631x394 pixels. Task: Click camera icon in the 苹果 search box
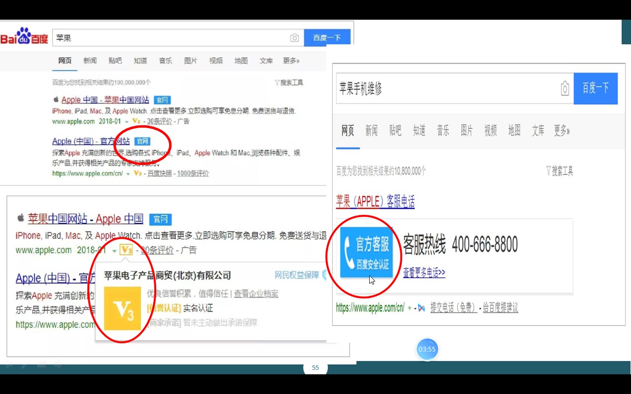(294, 38)
